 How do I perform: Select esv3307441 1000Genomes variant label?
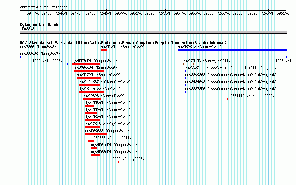230,68
